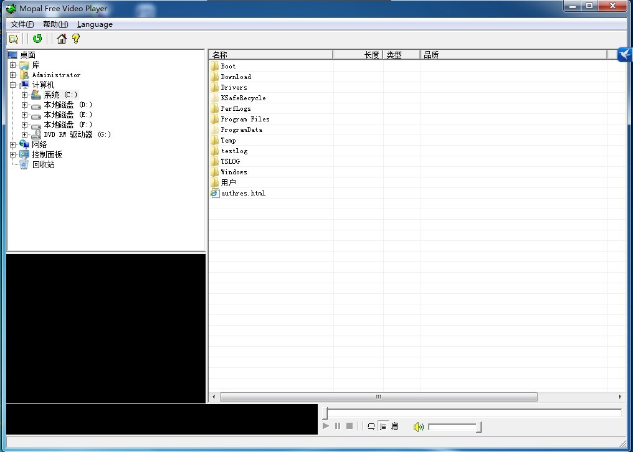This screenshot has width=633, height=452.
Task: Click the green refresh toolbar icon
Action: (37, 39)
